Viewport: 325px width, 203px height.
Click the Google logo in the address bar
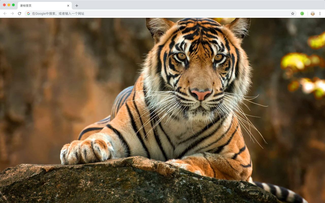click(28, 13)
